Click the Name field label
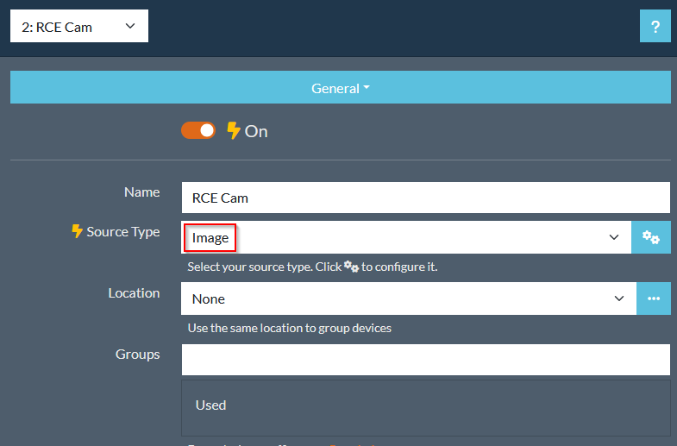Screen dimensions: 677x446 (141, 192)
